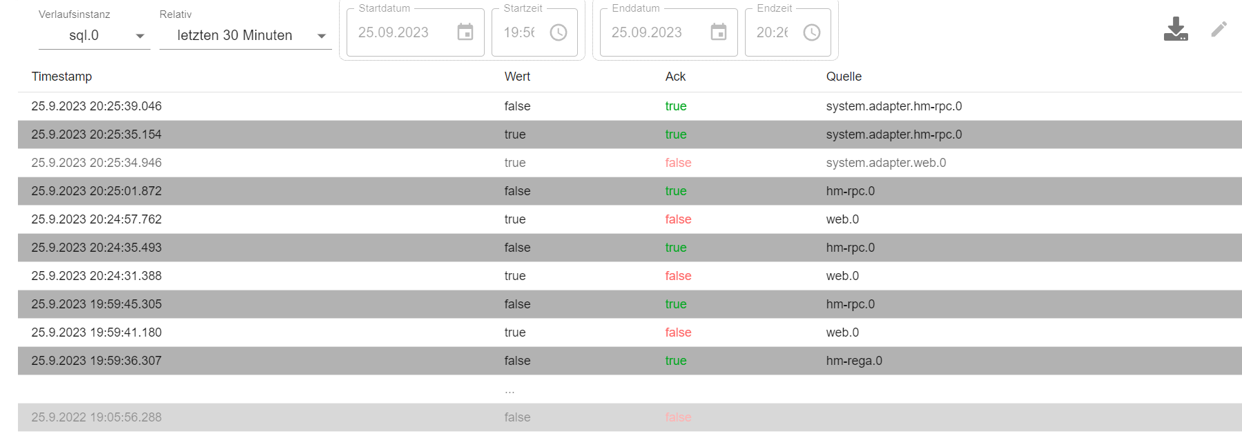Open the start time clock picker

pos(558,32)
